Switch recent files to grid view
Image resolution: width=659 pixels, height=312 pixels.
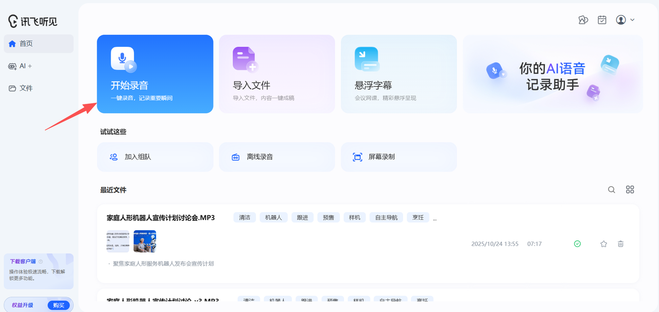(630, 190)
